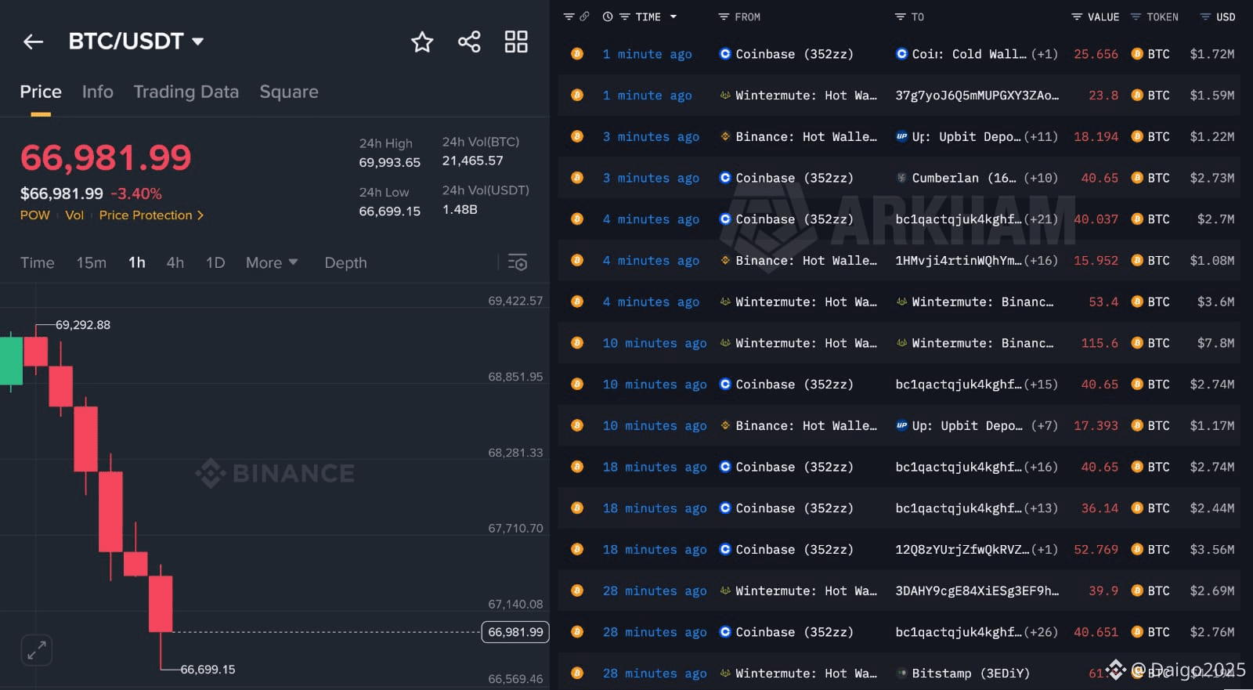Open the Trading Data tab
This screenshot has width=1253, height=690.
(x=186, y=92)
